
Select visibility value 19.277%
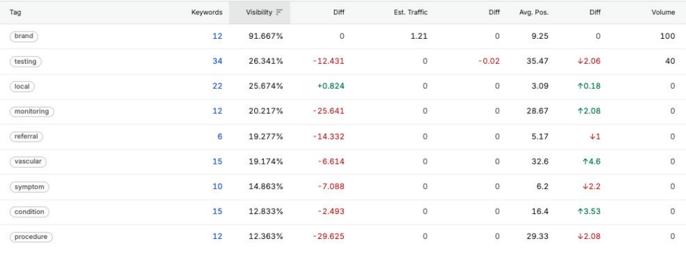click(x=265, y=136)
